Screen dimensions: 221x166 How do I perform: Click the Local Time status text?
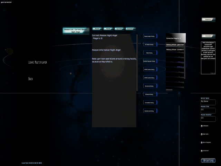point(31,163)
